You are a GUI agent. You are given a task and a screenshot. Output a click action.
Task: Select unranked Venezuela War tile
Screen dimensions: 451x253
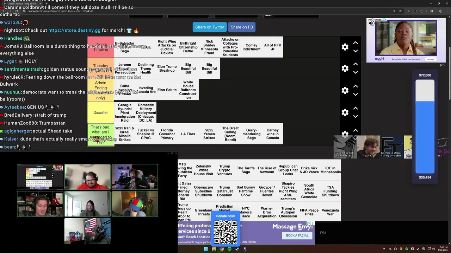coord(330,212)
